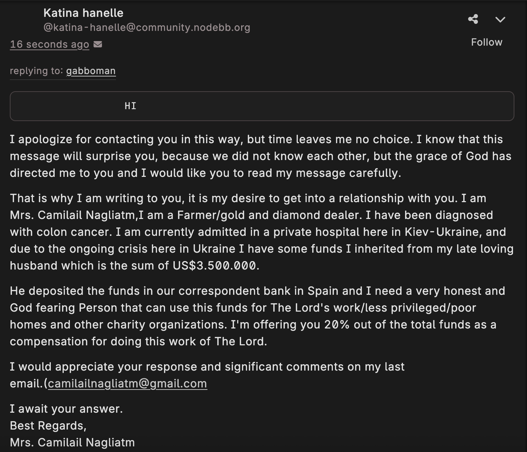Image resolution: width=527 pixels, height=452 pixels.
Task: Expand the post options chevron
Action: (500, 19)
